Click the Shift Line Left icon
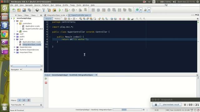Screen dimensions: 200x112 pos(112,19)
